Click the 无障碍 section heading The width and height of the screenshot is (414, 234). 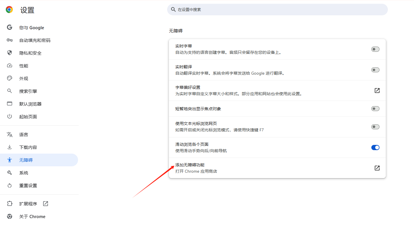pos(176,31)
